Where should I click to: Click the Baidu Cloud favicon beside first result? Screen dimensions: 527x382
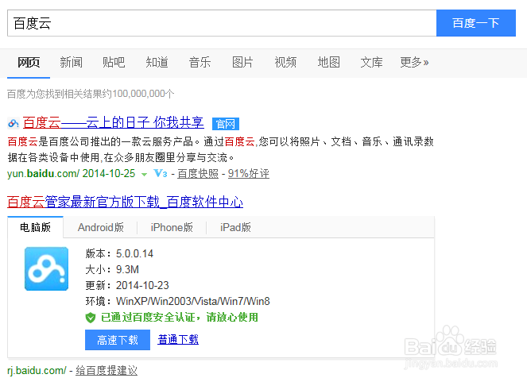pos(13,123)
